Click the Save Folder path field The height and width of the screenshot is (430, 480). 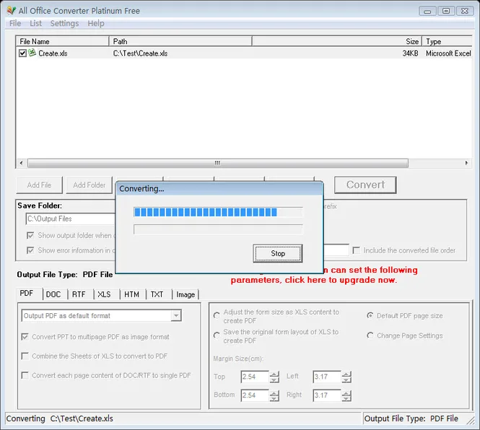point(71,219)
